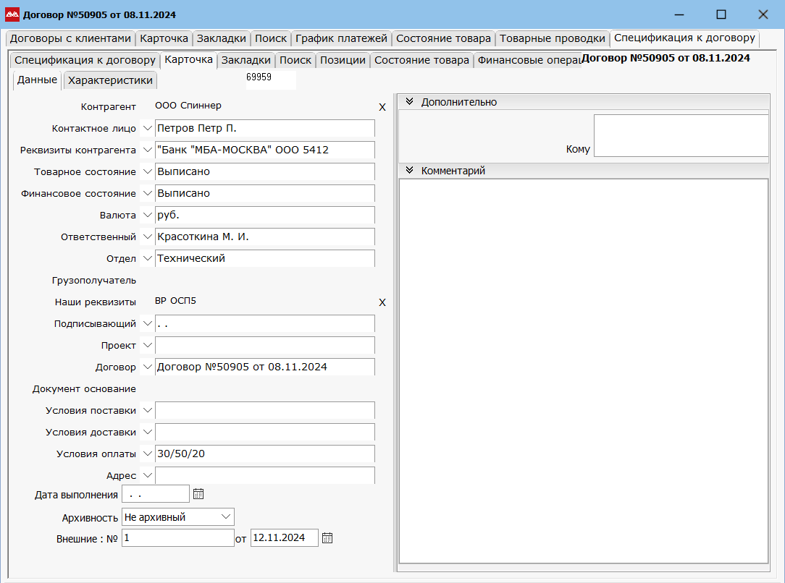Open top-row Состояние товара tab
The image size is (785, 583).
[x=444, y=38]
